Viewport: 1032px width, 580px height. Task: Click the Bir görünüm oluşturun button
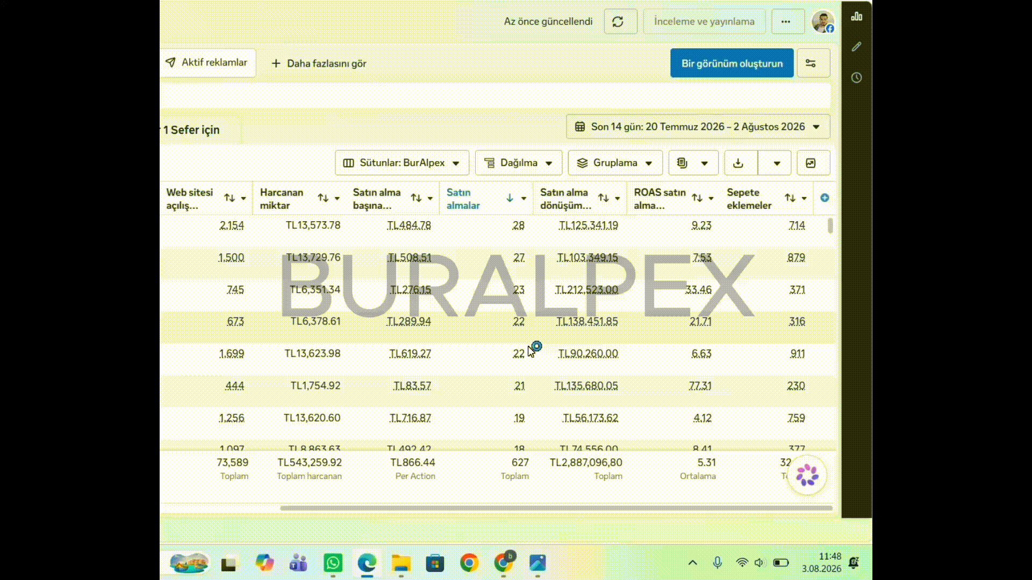click(x=732, y=63)
